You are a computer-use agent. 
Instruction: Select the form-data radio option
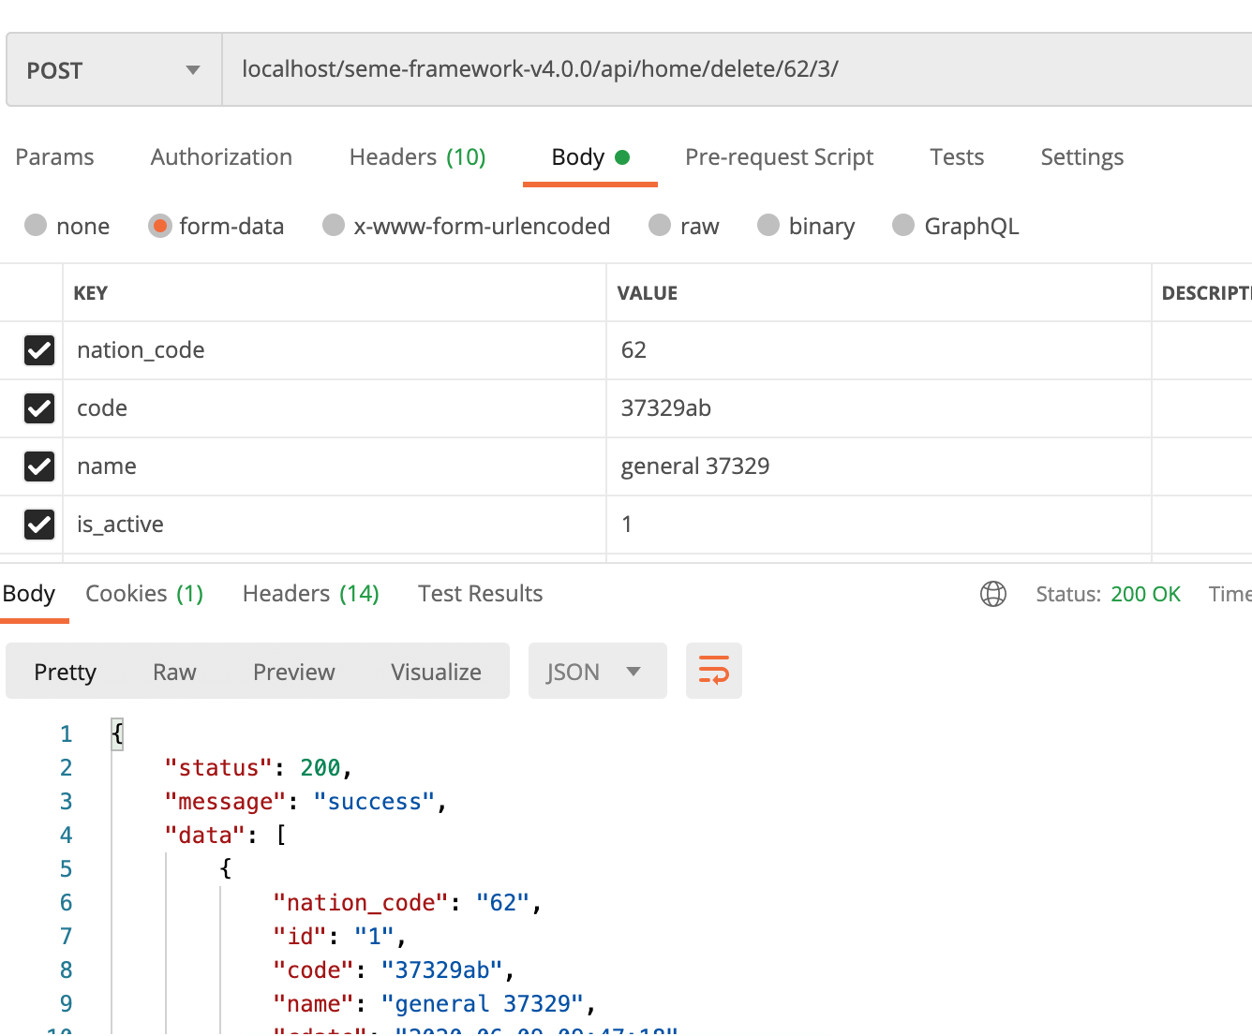pyautogui.click(x=160, y=226)
